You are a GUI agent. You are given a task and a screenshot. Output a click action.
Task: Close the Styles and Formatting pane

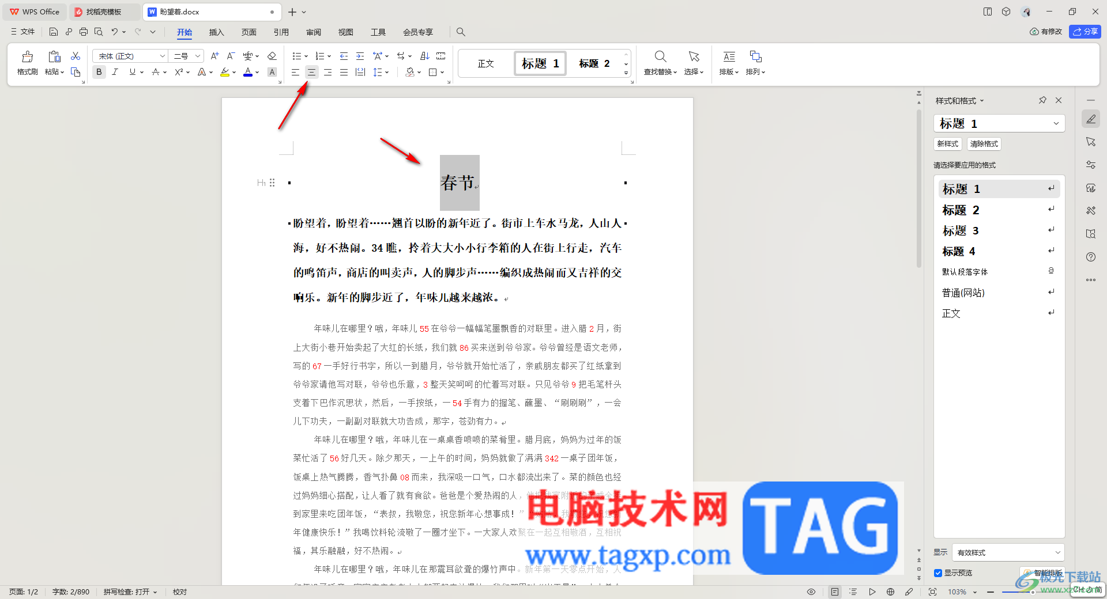pos(1059,100)
